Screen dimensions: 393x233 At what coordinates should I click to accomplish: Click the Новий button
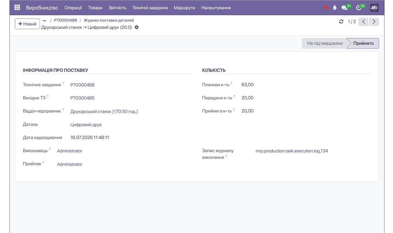pos(28,24)
